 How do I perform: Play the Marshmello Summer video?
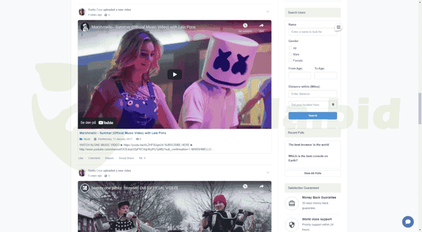(x=175, y=74)
